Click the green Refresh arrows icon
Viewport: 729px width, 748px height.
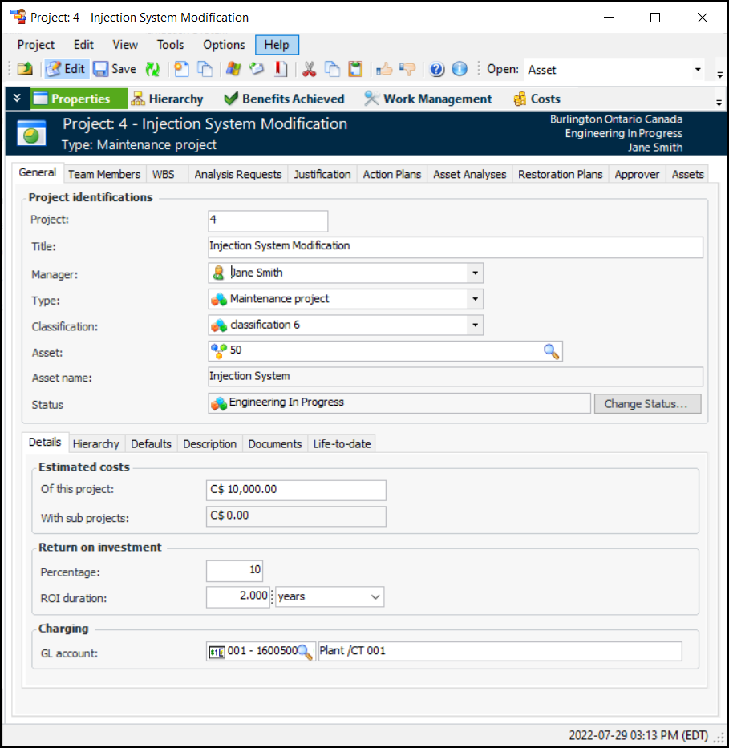[x=152, y=70]
